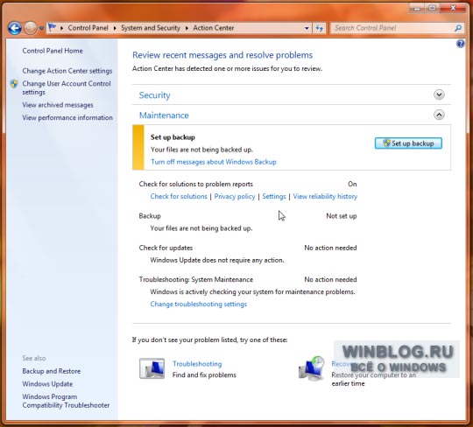Expand the Security section chevron
Image resolution: width=473 pixels, height=427 pixels.
pyautogui.click(x=439, y=94)
